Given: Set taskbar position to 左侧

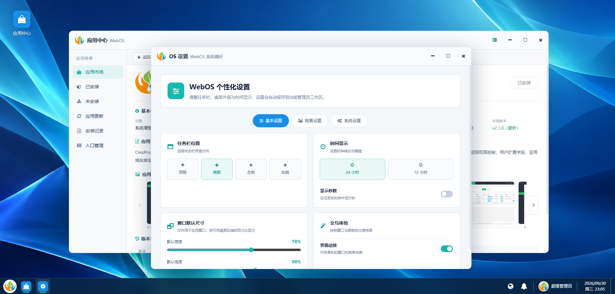Looking at the screenshot, I should (251, 169).
